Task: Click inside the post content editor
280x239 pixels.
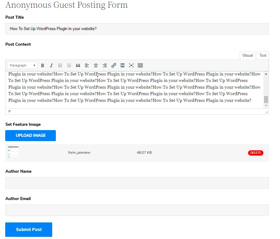Action: point(134,90)
